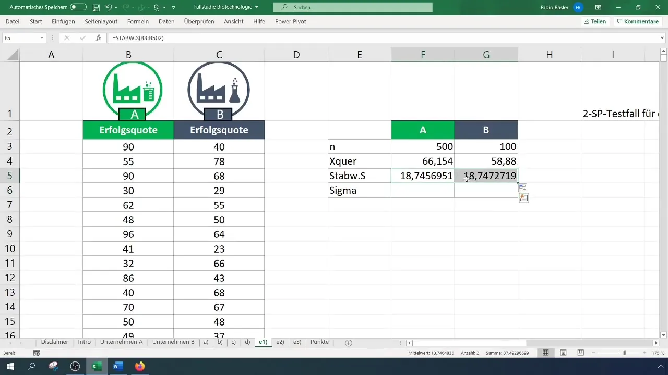Open the Fallstudie Biotechnologie title dropdown

pyautogui.click(x=257, y=7)
